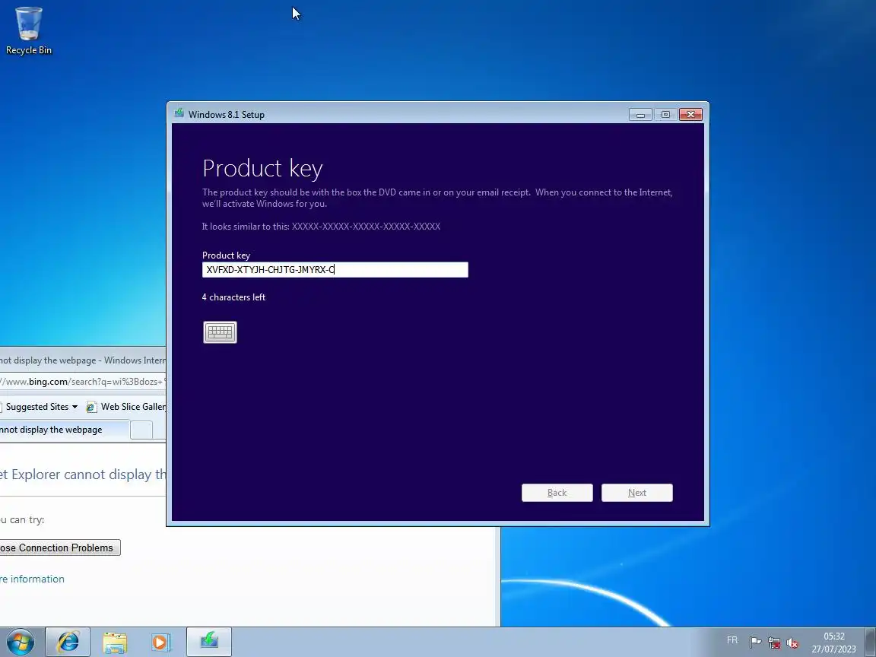Click the Show desktop strip on the taskbar
The width and height of the screenshot is (876, 657).
[x=870, y=642]
